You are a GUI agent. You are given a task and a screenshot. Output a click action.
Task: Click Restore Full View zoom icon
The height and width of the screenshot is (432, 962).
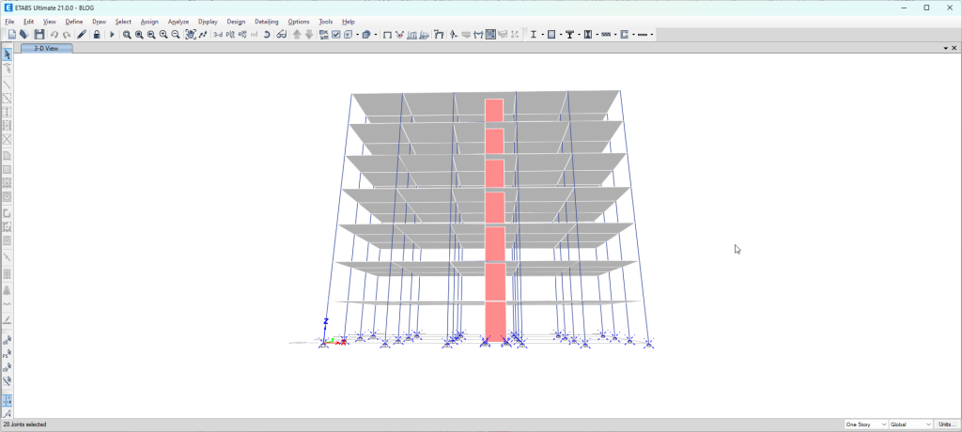coord(139,35)
